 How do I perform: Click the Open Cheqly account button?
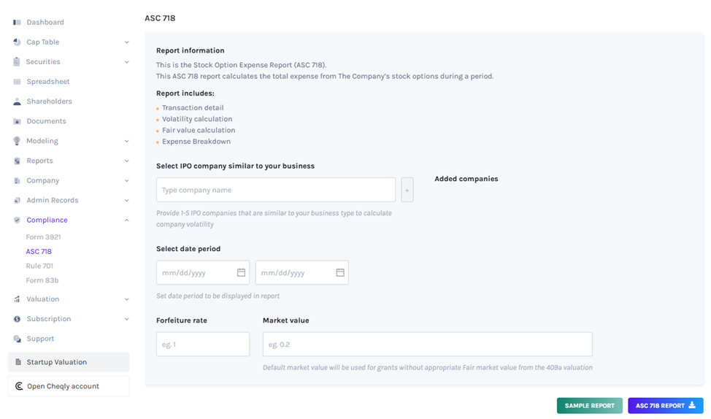(x=69, y=386)
